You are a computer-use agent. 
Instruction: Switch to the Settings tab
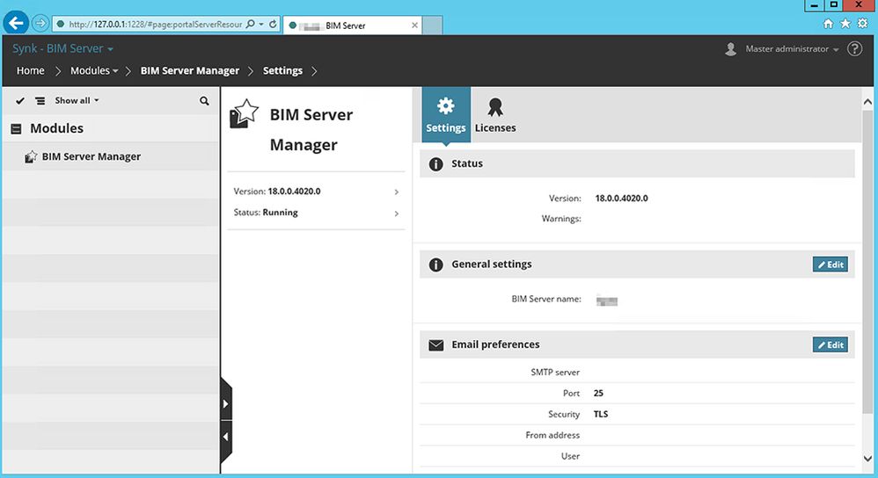point(446,114)
